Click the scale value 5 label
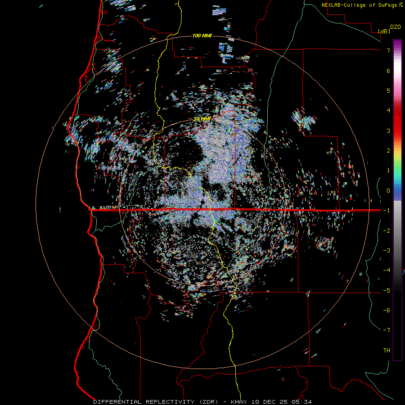405x405 pixels. click(x=388, y=90)
